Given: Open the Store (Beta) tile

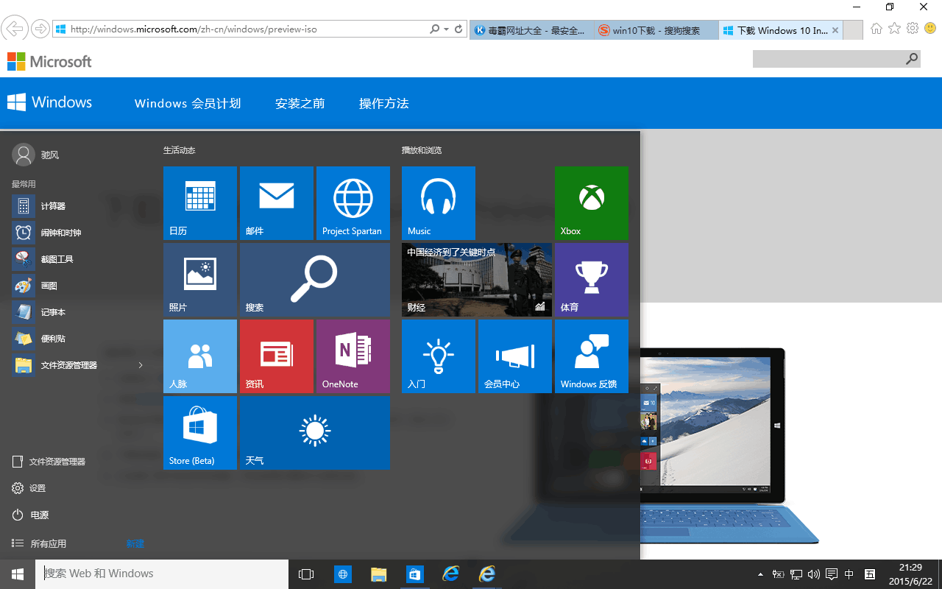Looking at the screenshot, I should click(200, 433).
